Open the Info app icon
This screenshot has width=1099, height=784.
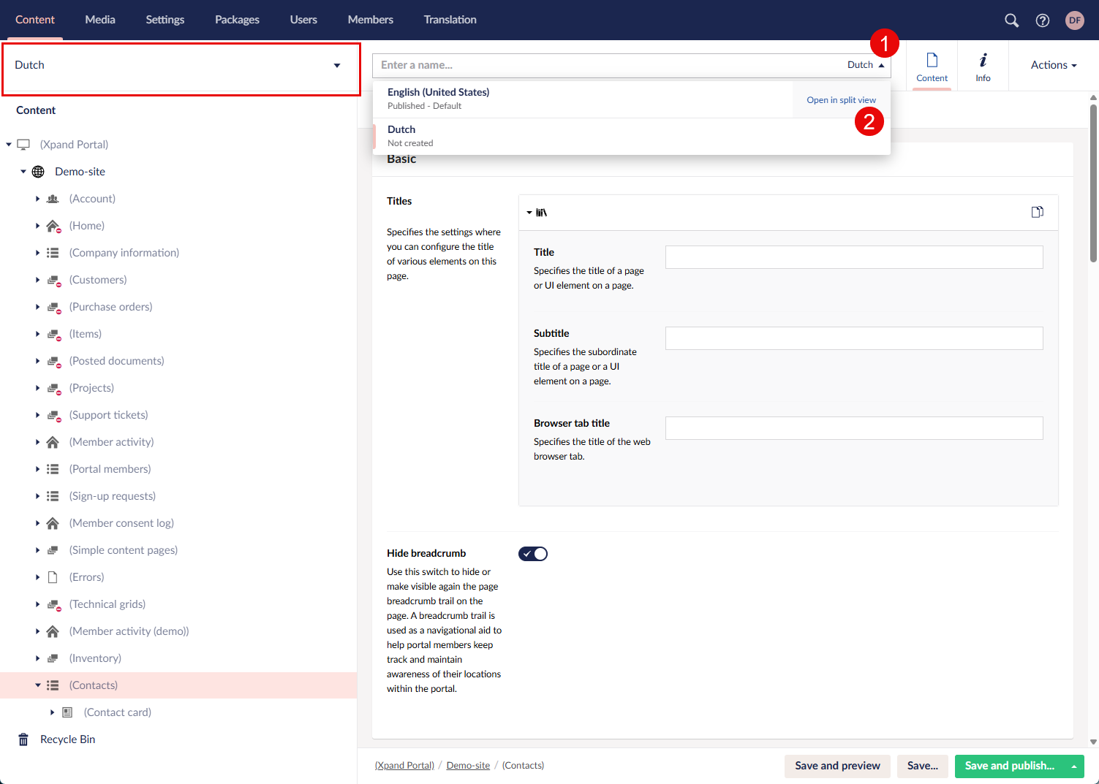coord(983,66)
